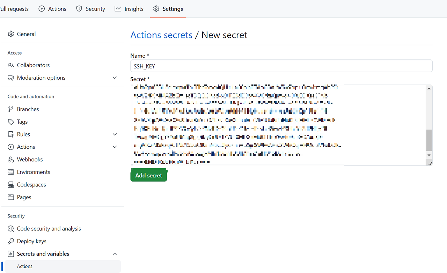
Task: Click the Rules icon in sidebar
Action: point(11,134)
